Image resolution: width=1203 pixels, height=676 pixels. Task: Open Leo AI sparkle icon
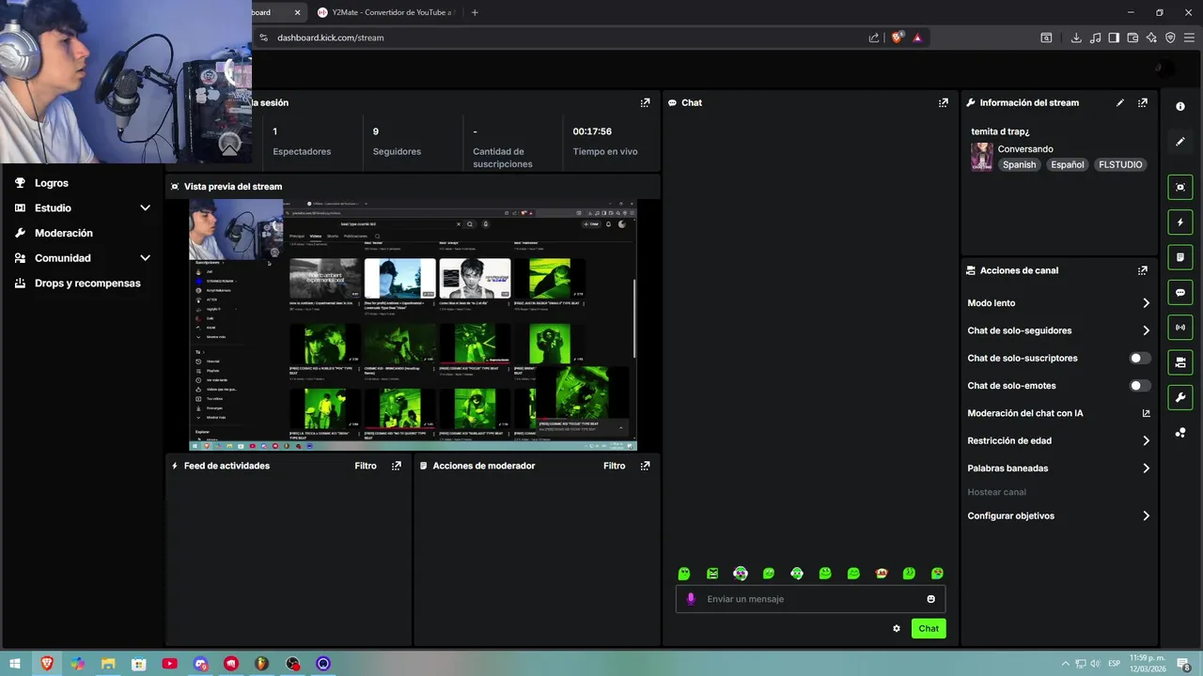(1151, 38)
